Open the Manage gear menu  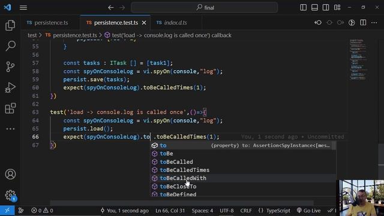pos(10,195)
